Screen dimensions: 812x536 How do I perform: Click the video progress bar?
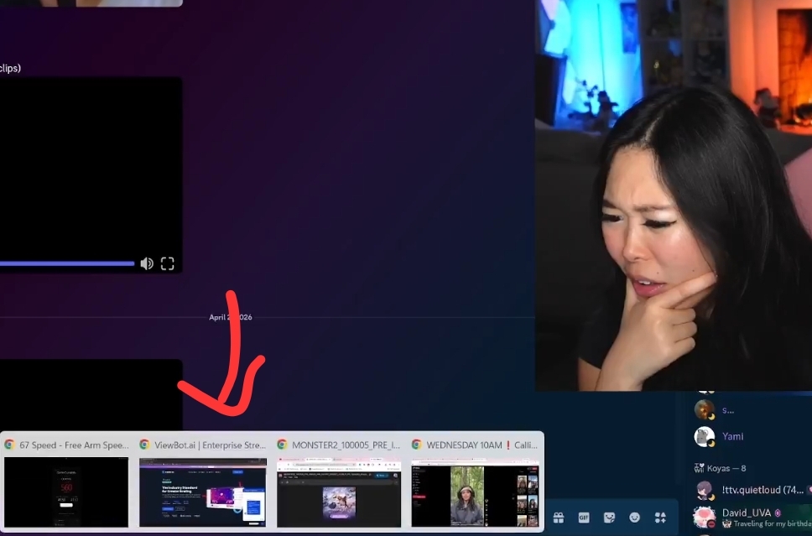click(67, 263)
